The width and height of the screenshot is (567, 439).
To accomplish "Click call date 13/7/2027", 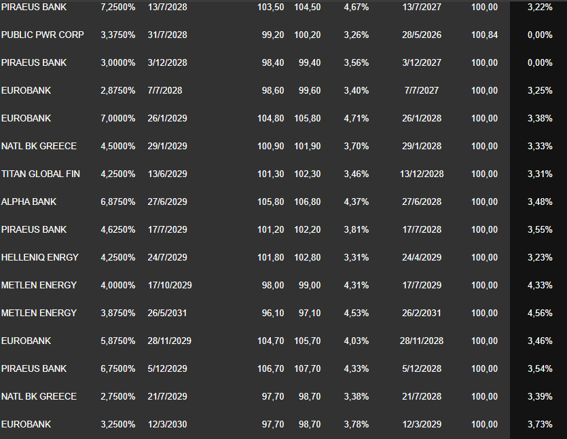I will (x=422, y=7).
